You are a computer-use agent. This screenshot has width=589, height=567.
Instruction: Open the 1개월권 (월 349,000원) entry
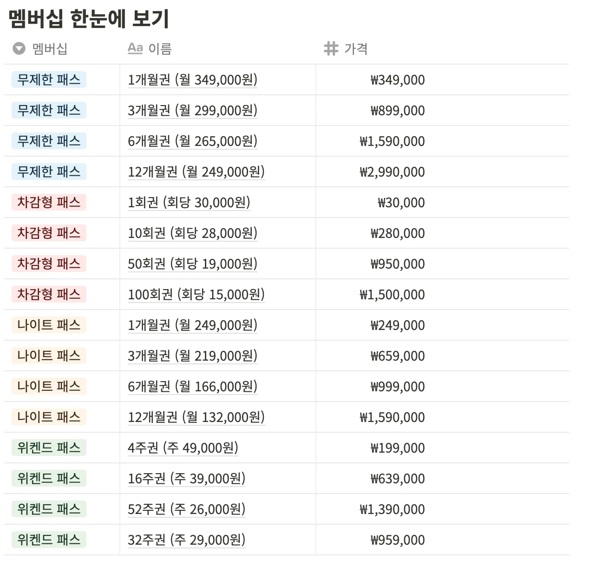pos(193,79)
